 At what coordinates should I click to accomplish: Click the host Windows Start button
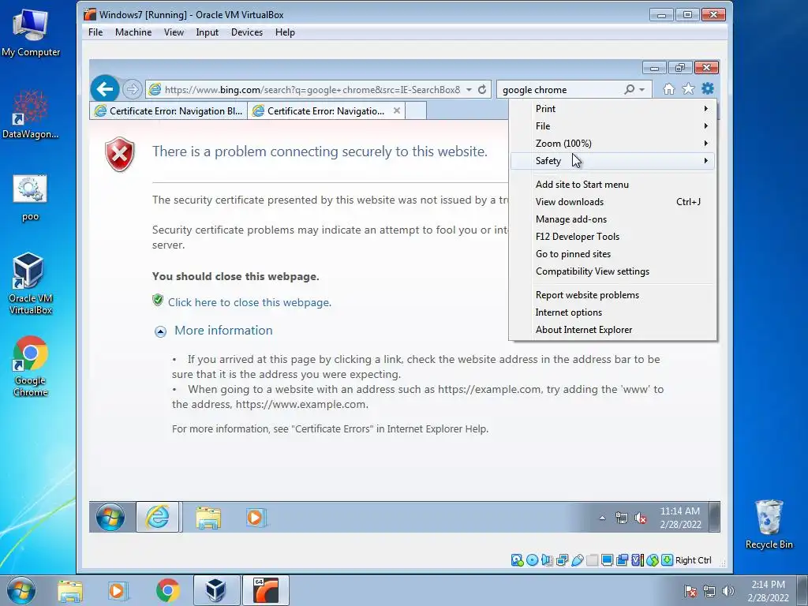click(21, 590)
